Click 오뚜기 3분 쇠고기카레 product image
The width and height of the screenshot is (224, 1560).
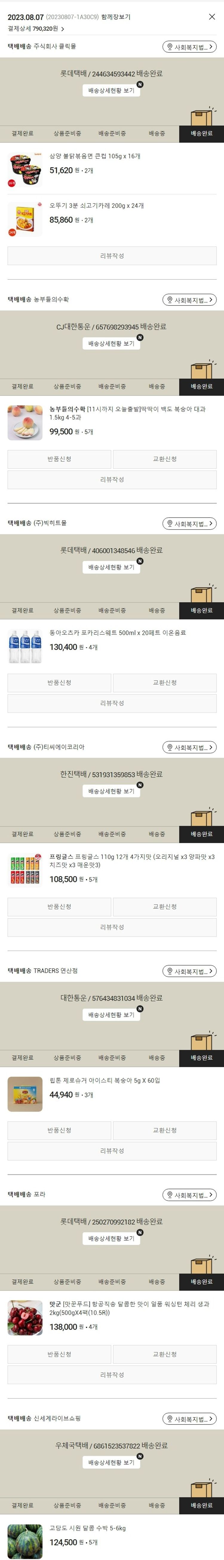(x=25, y=219)
